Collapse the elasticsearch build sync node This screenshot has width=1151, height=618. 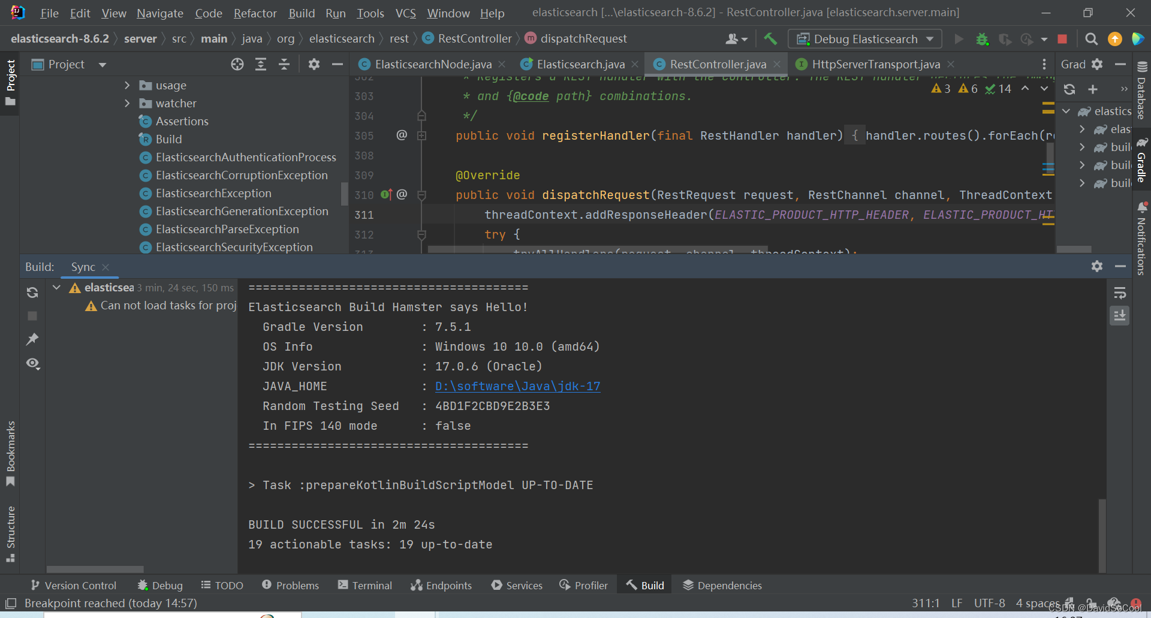click(x=57, y=288)
